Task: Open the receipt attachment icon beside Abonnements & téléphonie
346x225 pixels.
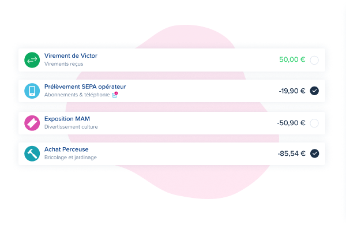Action: tap(115, 95)
